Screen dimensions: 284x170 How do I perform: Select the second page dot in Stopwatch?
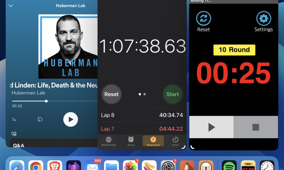[x=145, y=94]
